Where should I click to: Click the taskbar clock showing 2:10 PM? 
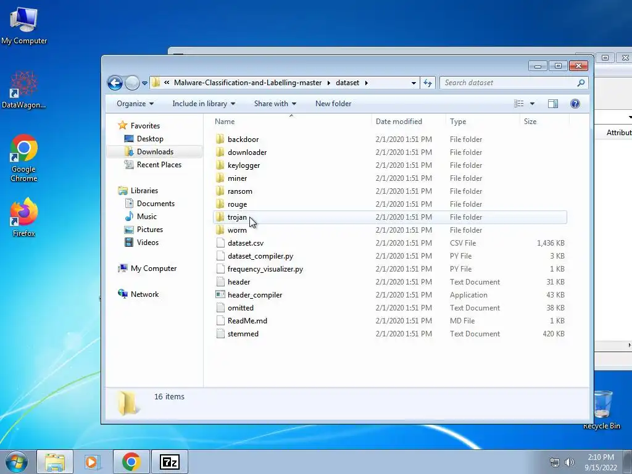(x=601, y=462)
